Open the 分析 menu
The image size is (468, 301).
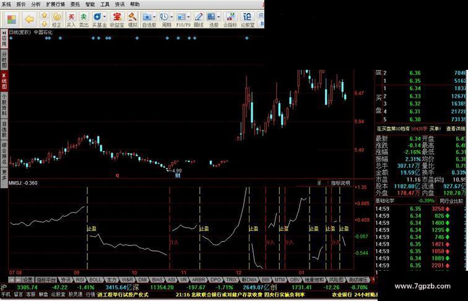[36, 4]
